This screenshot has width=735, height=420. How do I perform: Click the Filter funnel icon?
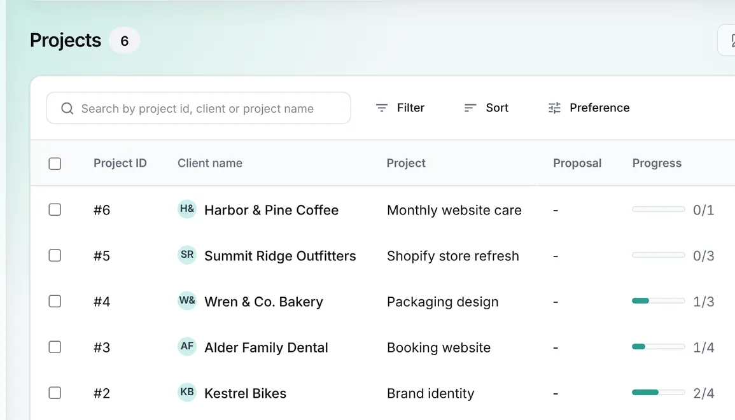[x=382, y=108]
